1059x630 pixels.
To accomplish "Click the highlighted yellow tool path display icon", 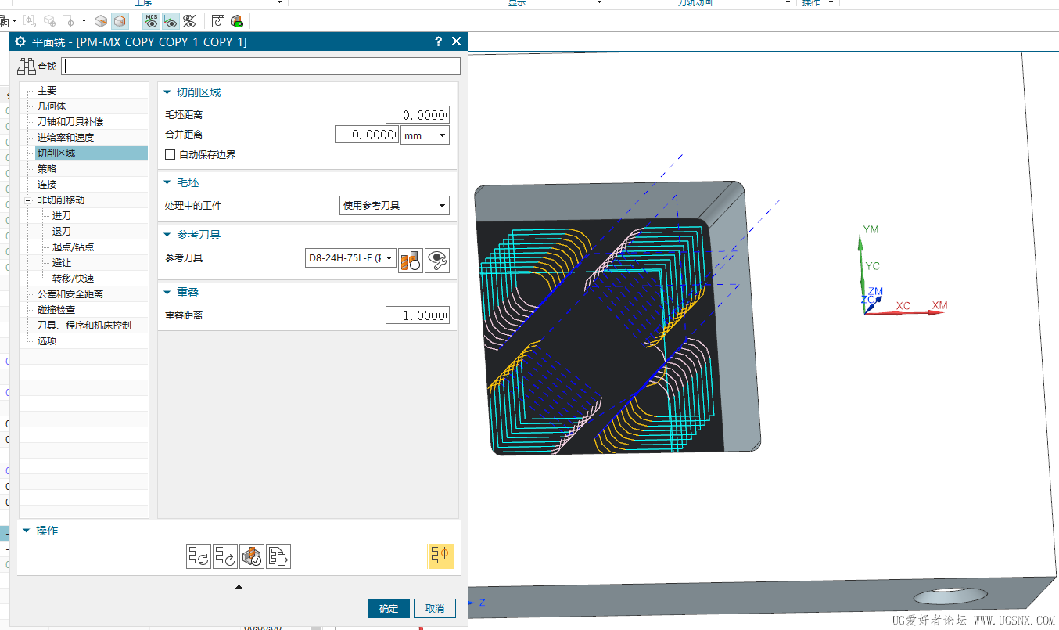I will [x=440, y=556].
